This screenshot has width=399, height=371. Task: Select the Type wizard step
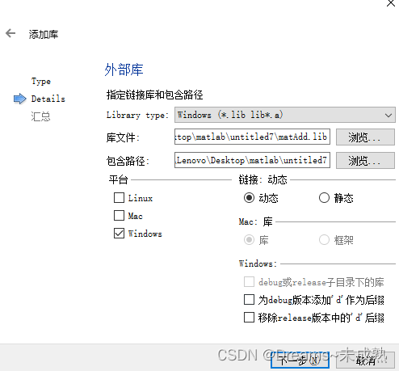tap(41, 82)
